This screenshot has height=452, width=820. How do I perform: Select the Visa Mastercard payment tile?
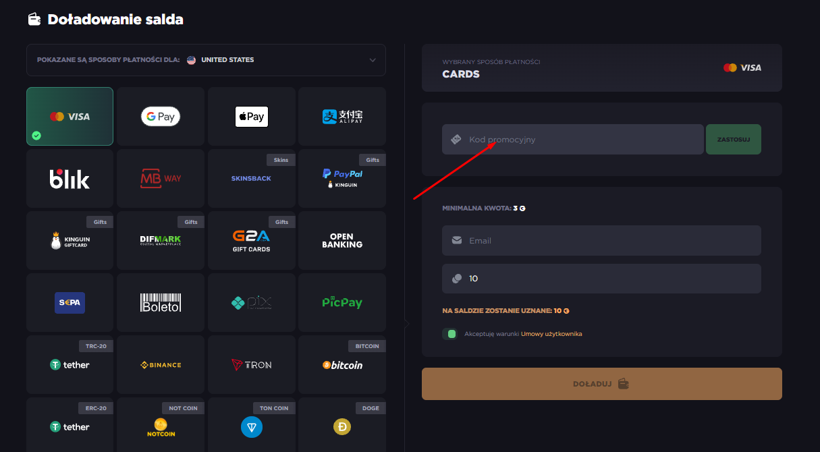tap(70, 116)
